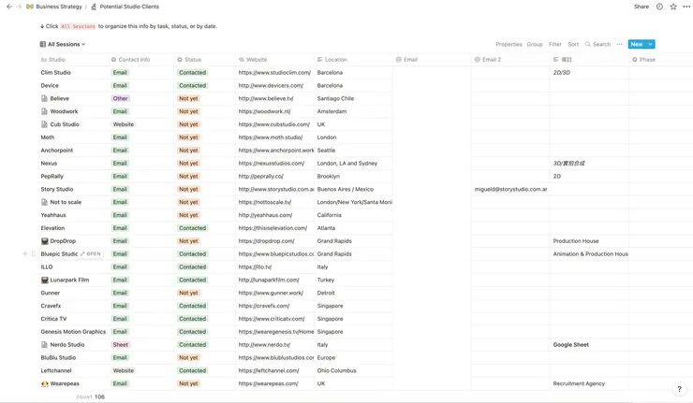This screenshot has width=693, height=403.
Task: Open the Sort menu
Action: pos(573,44)
